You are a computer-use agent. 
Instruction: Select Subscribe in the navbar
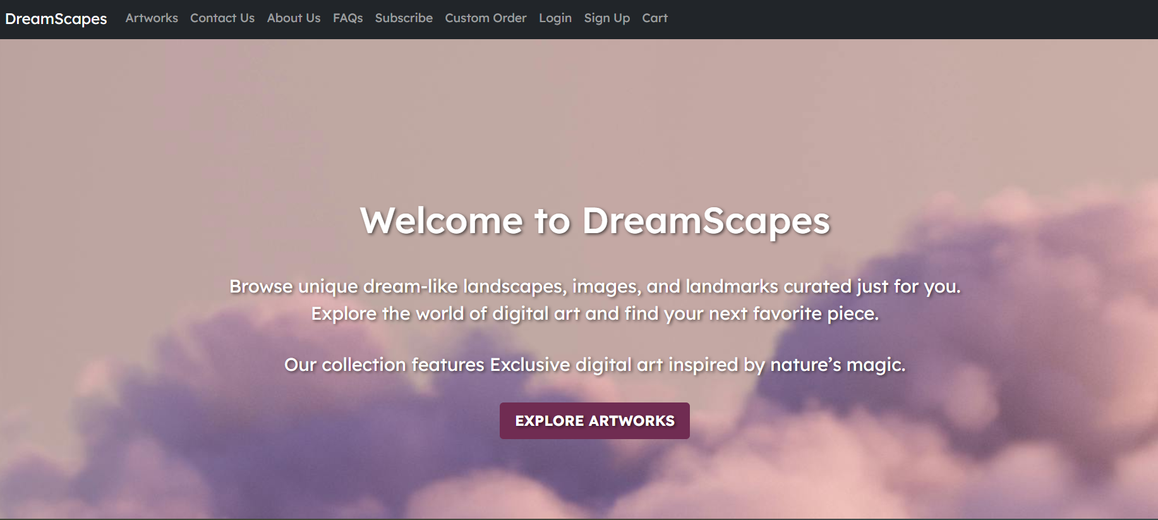pos(404,18)
